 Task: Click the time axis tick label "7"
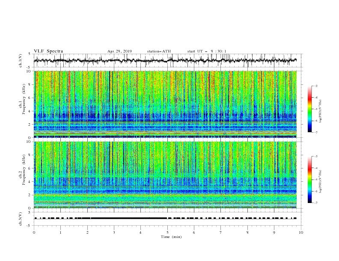click(x=221, y=232)
